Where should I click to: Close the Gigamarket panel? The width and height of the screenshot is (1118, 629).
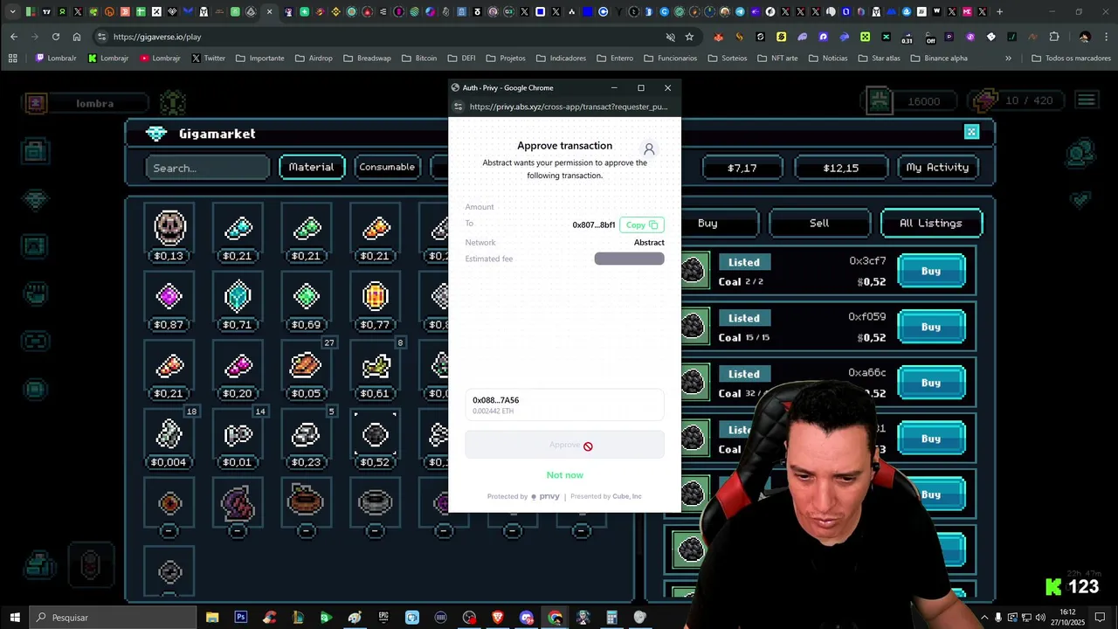(x=971, y=132)
